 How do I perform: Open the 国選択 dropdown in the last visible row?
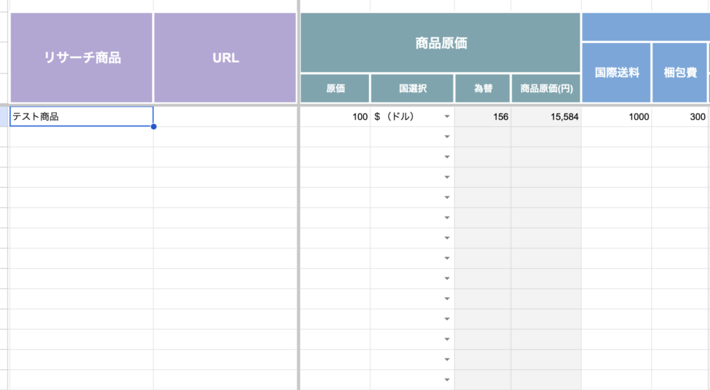pos(447,380)
